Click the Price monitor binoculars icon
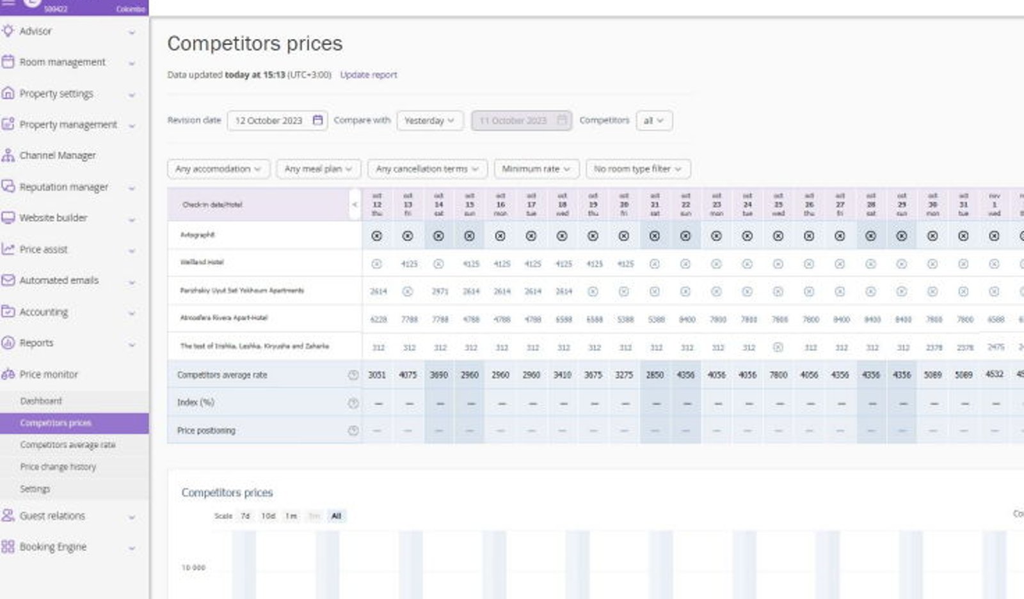This screenshot has height=599, width=1024. point(8,374)
